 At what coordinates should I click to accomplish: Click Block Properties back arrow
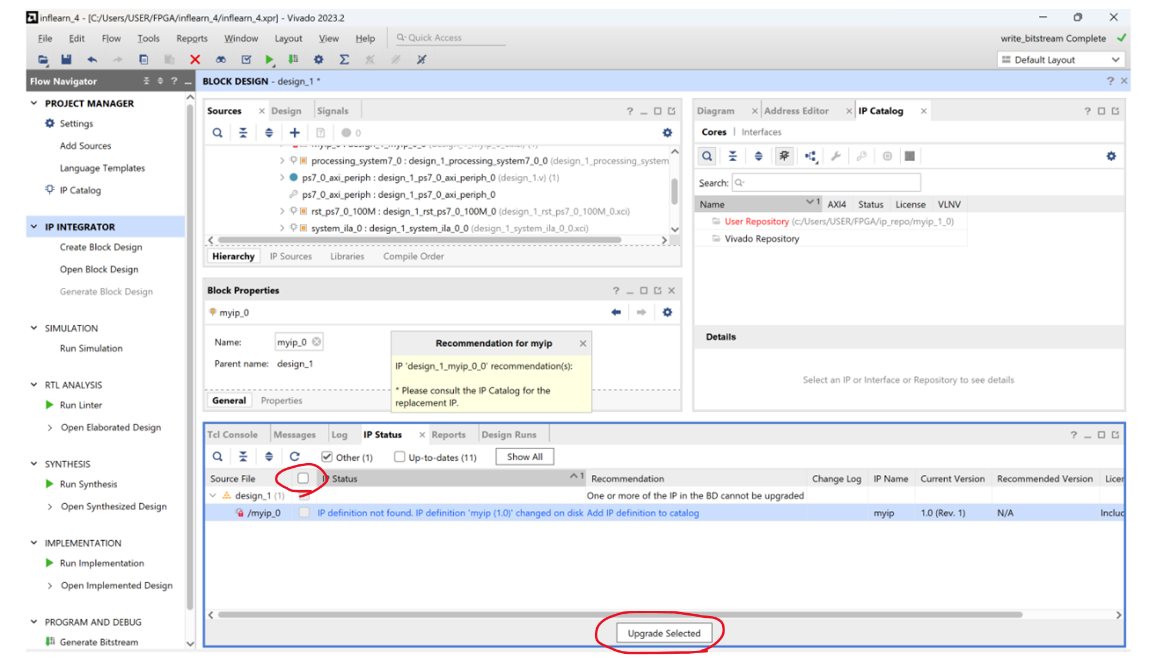pyautogui.click(x=616, y=312)
